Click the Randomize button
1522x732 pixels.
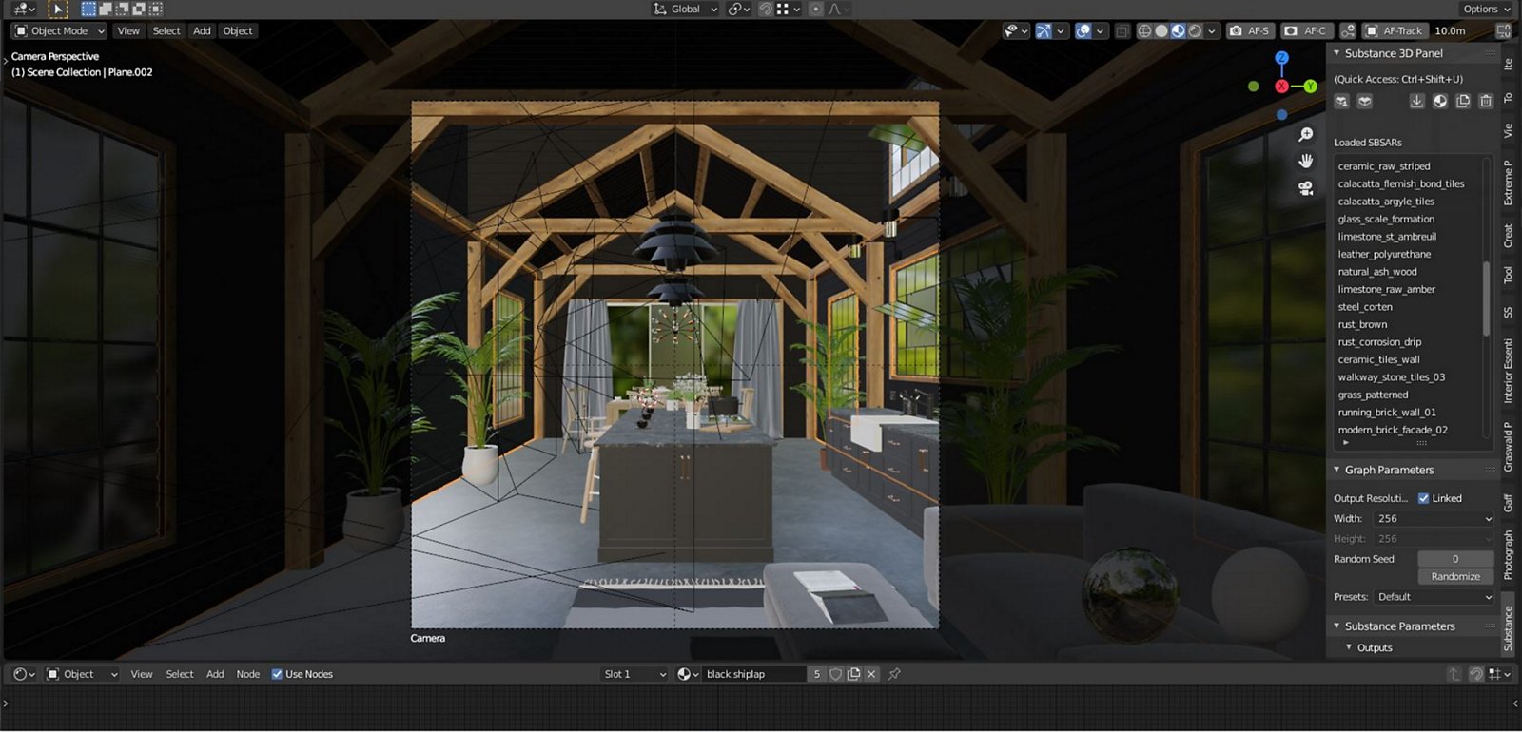[1455, 576]
